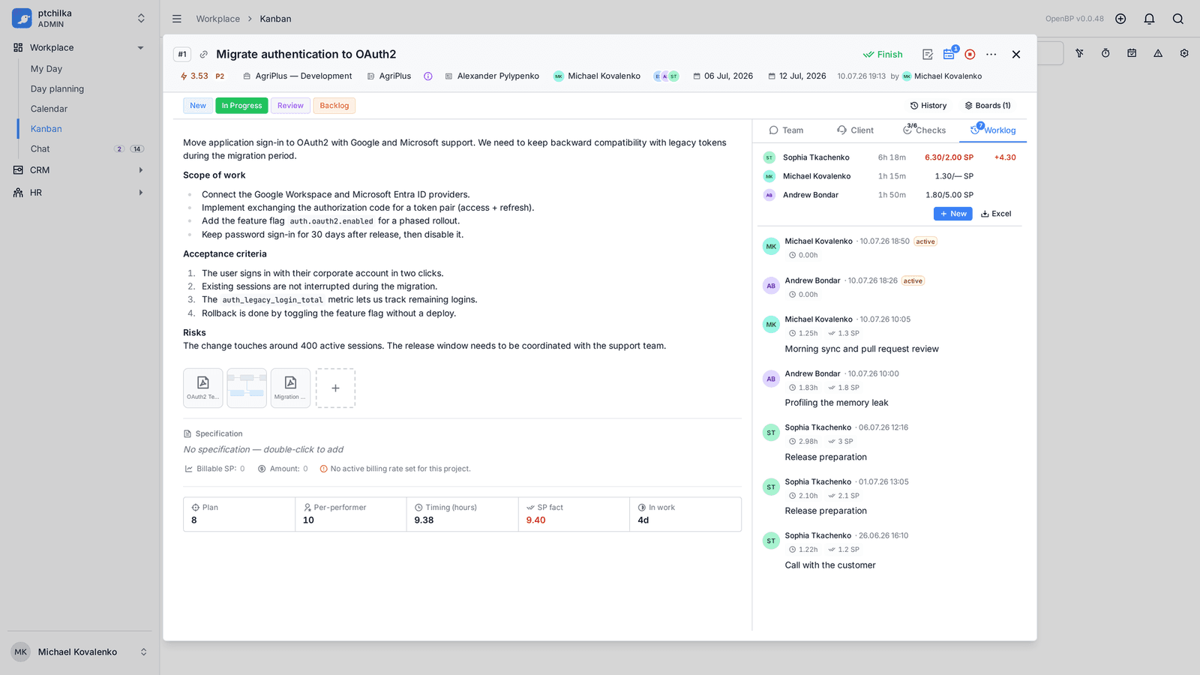Viewport: 1200px width, 675px height.
Task: Open Day planning in sidebar
Action: pyautogui.click(x=57, y=89)
